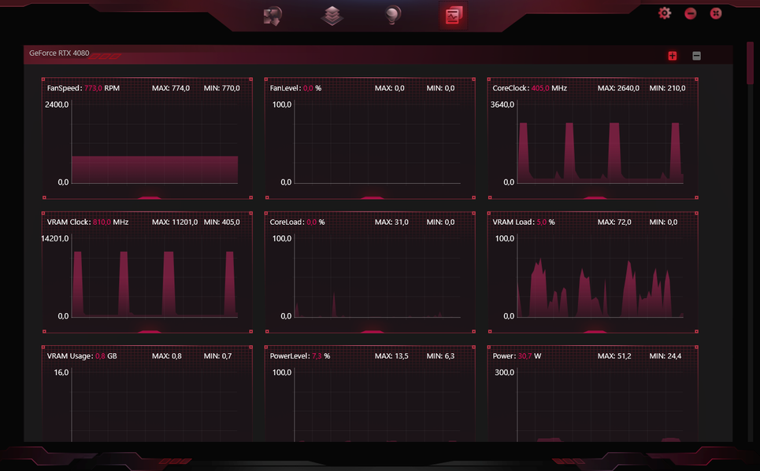The height and width of the screenshot is (471, 760).
Task: Click the 14201,0 axis label on VRAM Clock chart
Action: (x=55, y=239)
